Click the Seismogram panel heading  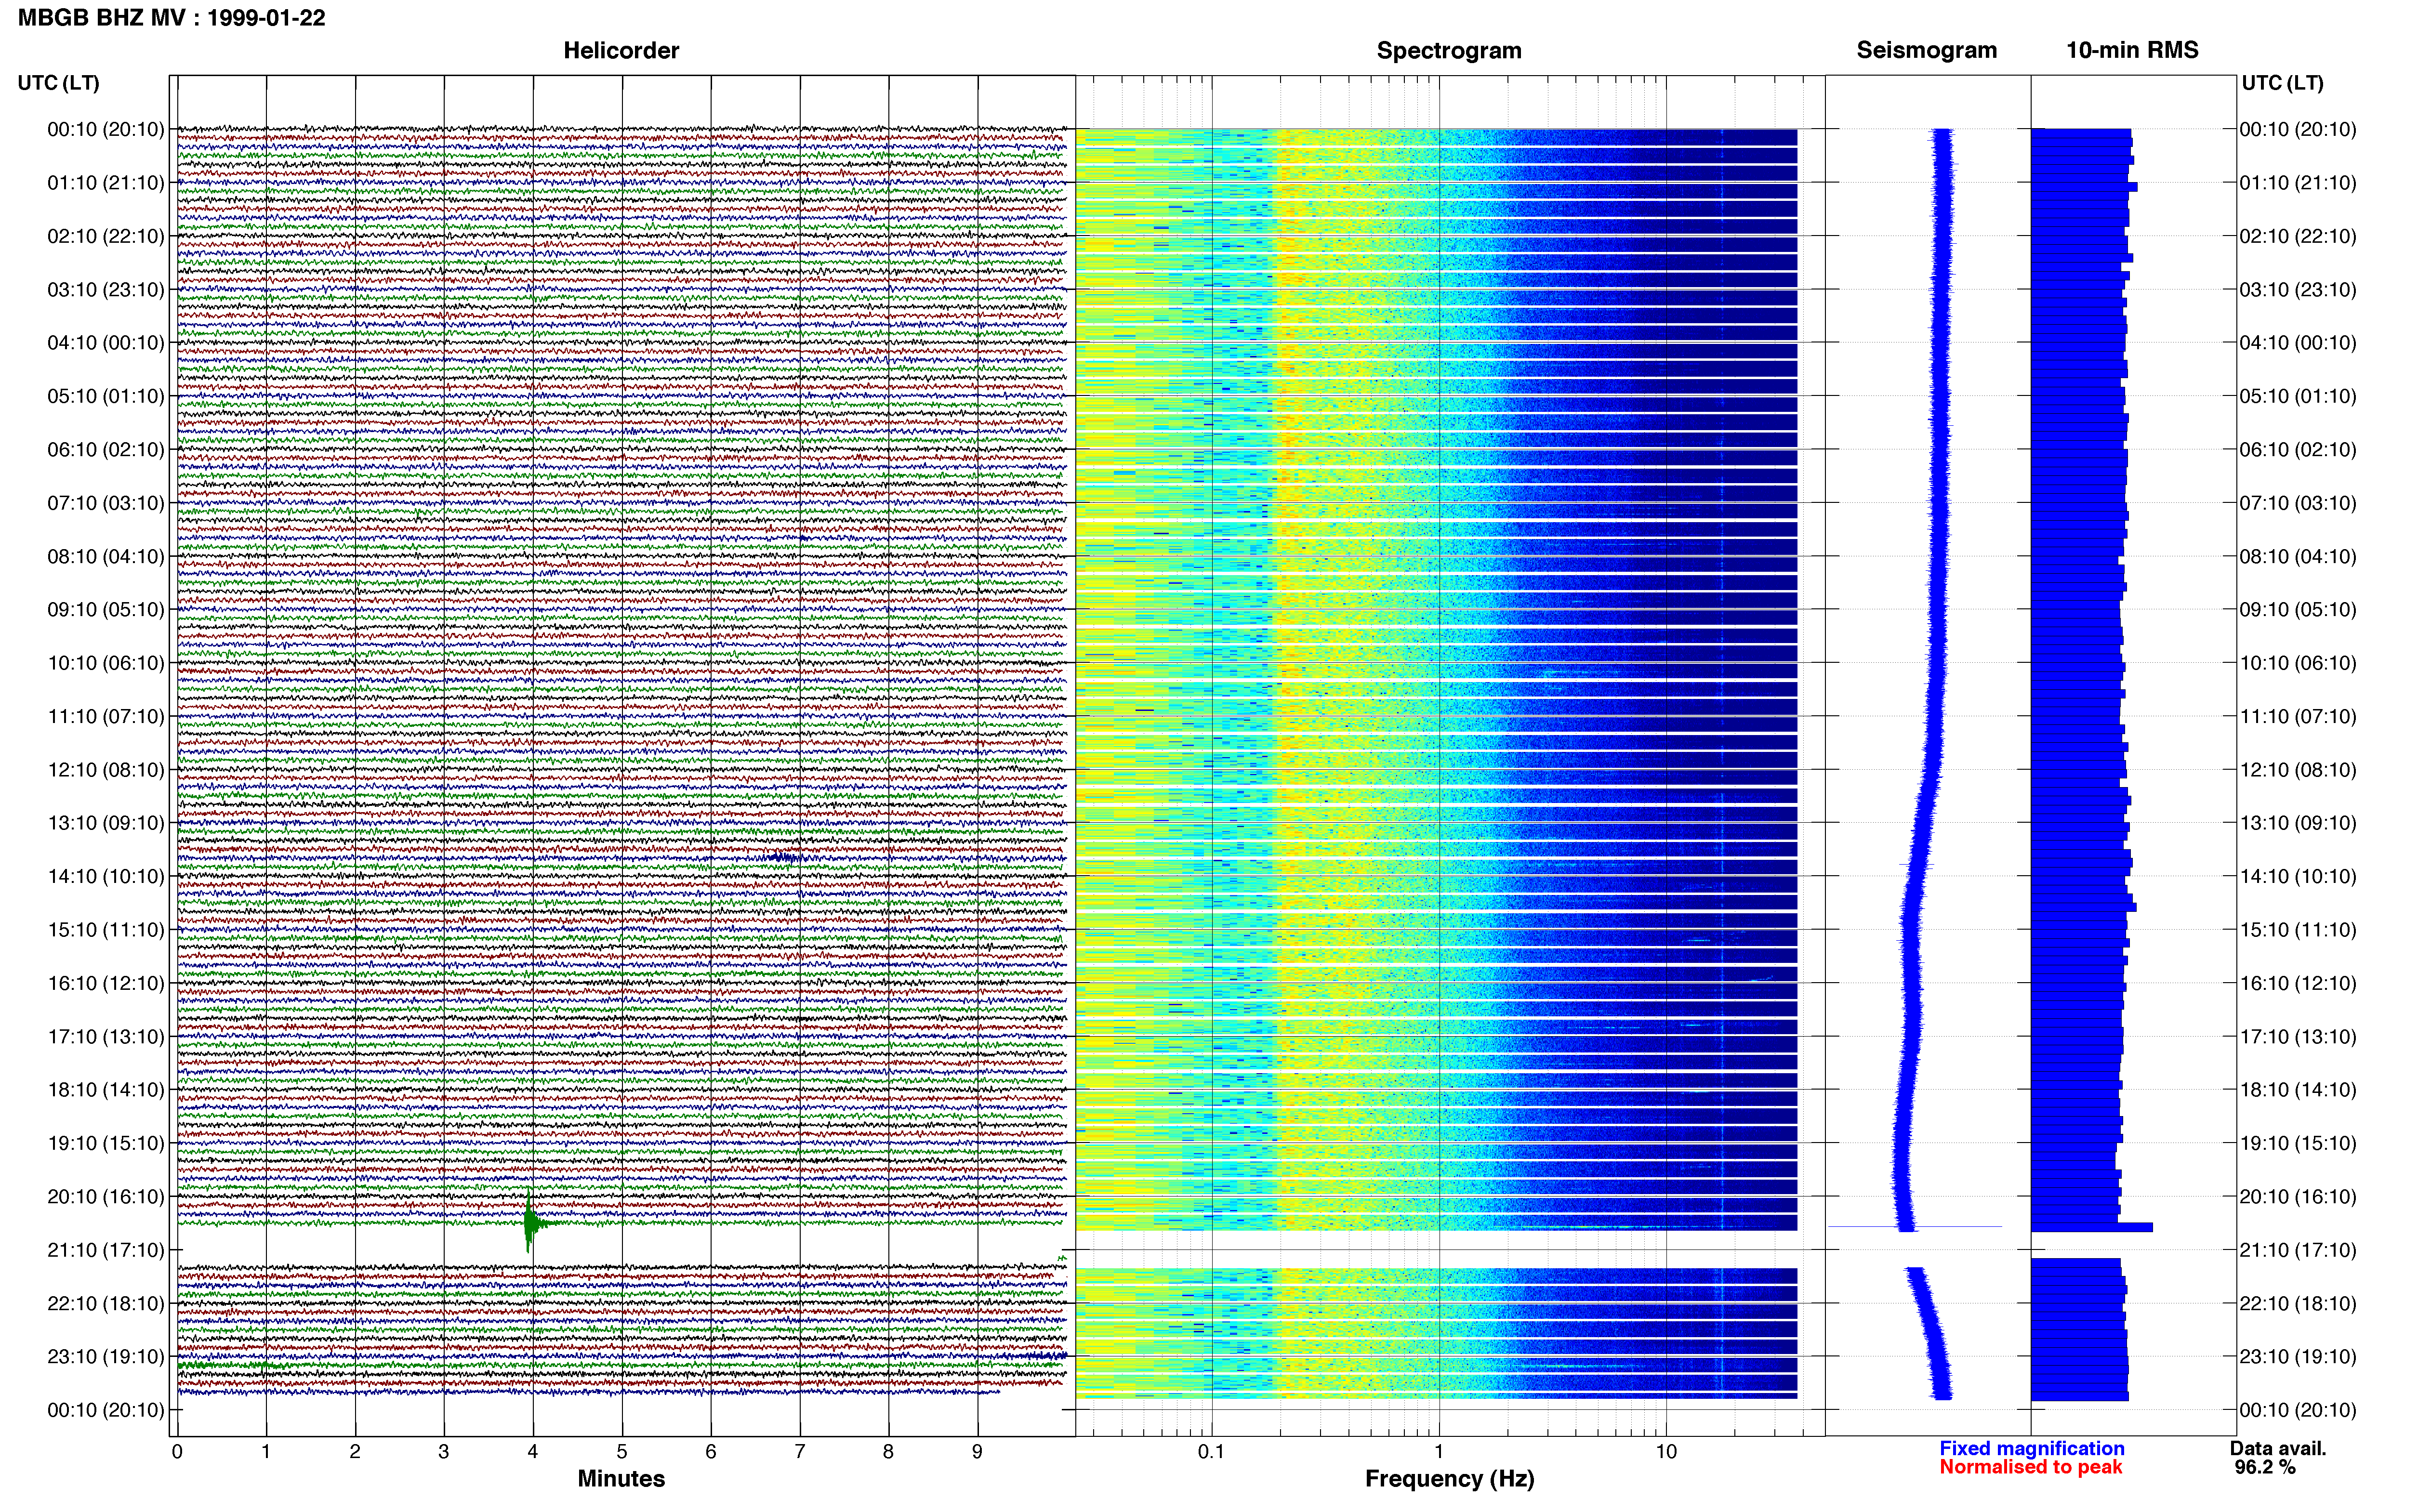(x=1926, y=50)
